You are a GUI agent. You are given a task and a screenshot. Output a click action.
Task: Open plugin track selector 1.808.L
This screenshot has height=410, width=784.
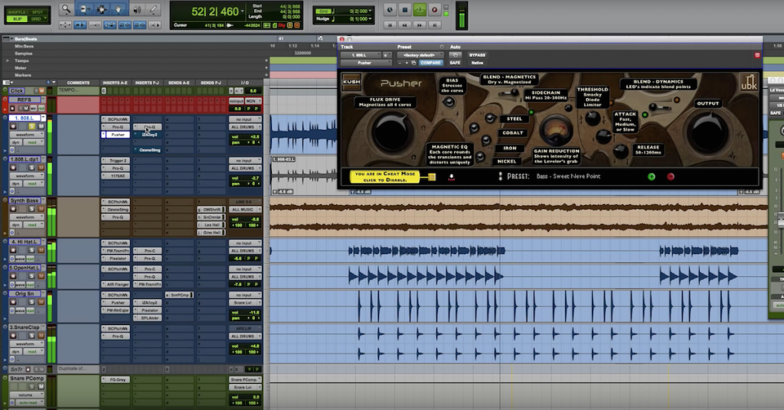[x=361, y=55]
